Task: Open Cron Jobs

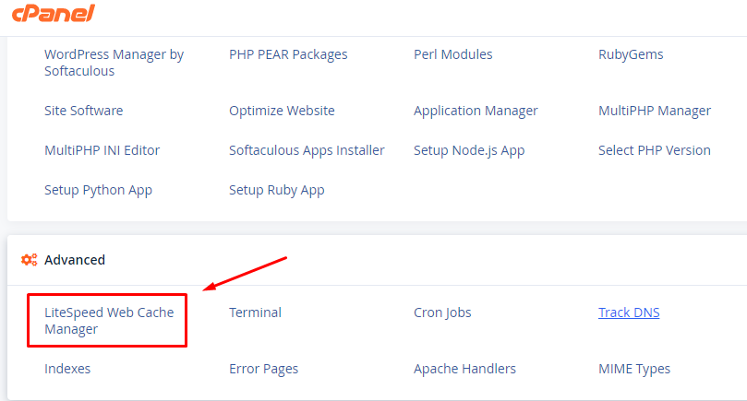Action: pos(442,313)
